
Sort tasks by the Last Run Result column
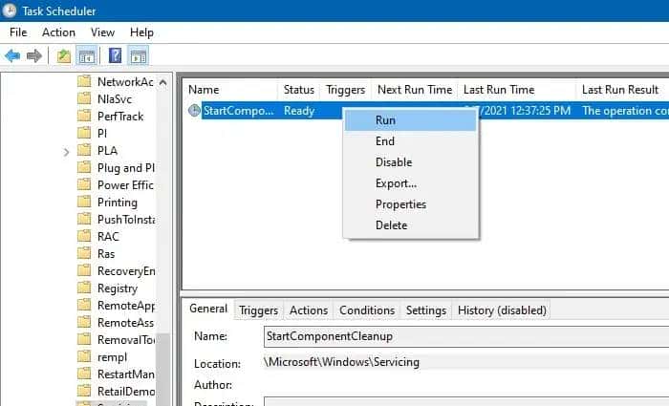(x=619, y=90)
